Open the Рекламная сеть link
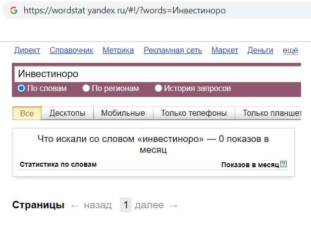This screenshot has height=234, width=311. [x=173, y=50]
